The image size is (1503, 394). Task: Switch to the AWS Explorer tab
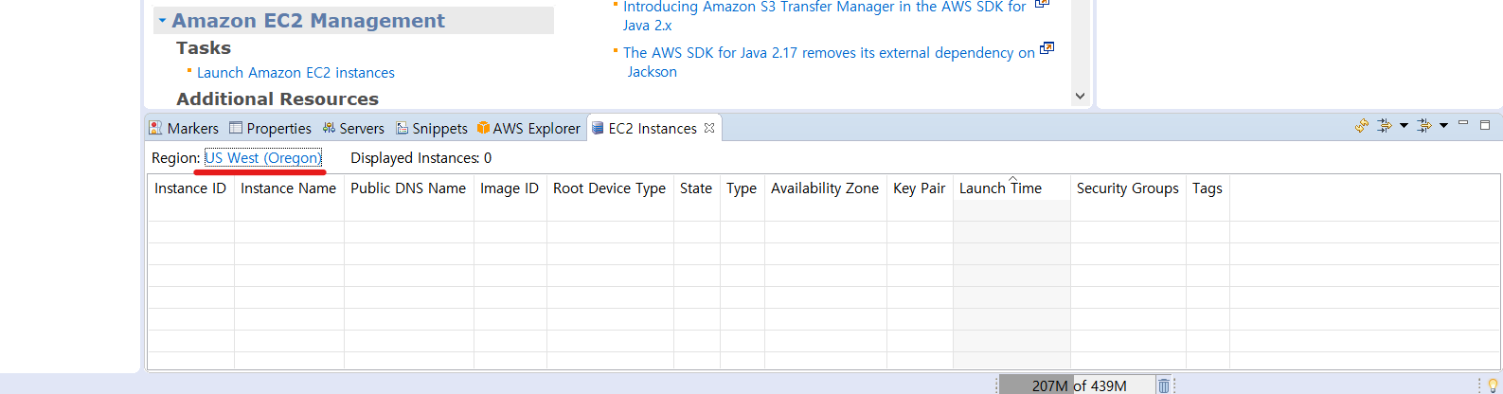tap(528, 128)
